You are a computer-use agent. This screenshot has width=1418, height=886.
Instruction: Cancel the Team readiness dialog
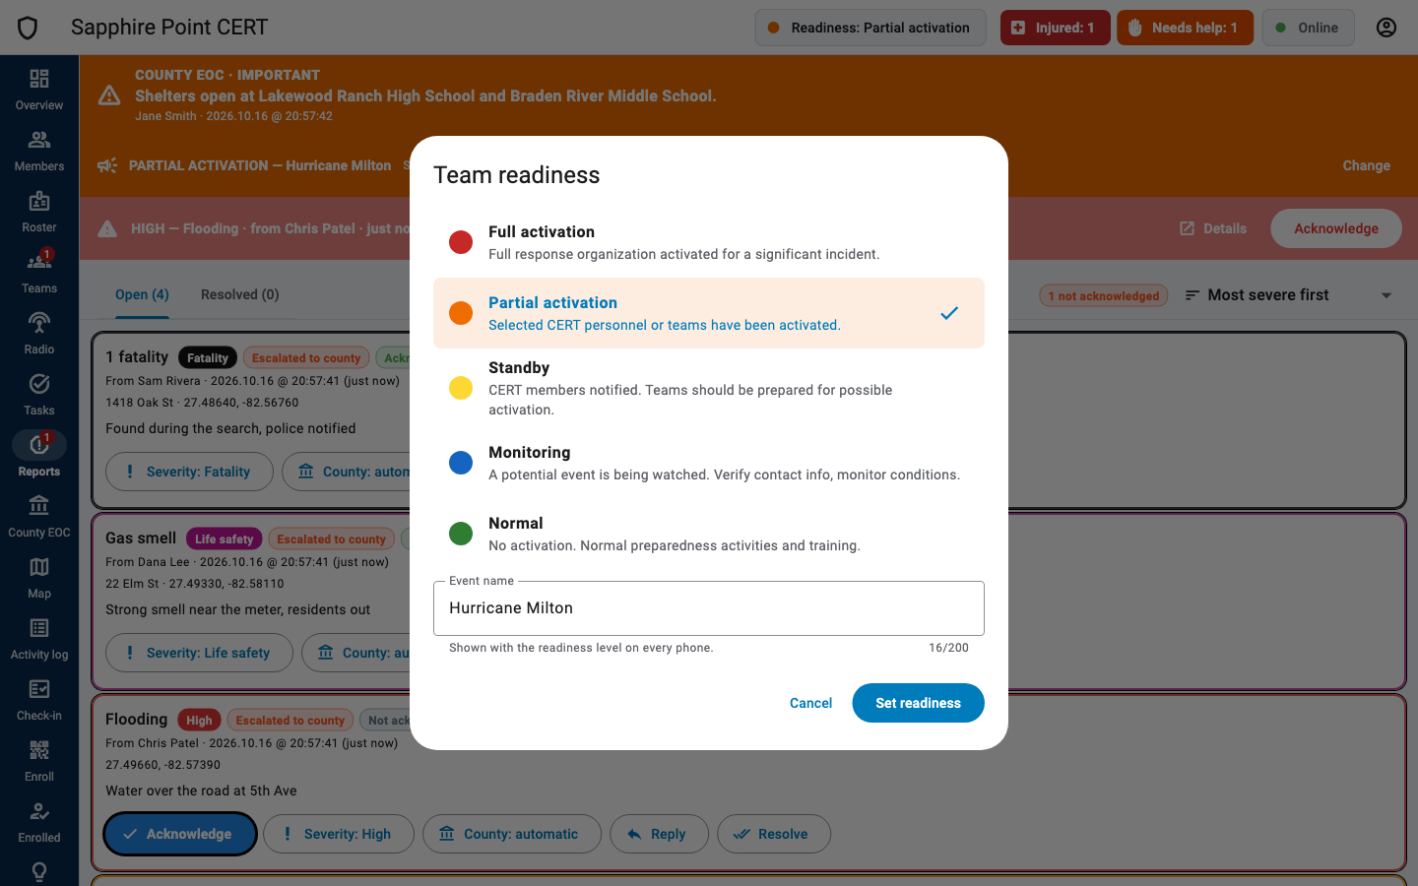click(x=810, y=703)
